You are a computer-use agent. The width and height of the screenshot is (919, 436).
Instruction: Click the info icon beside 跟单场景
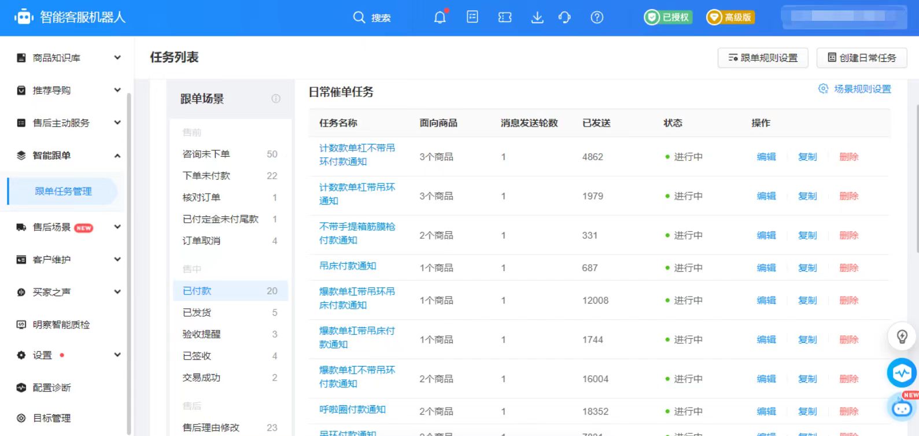coord(276,99)
